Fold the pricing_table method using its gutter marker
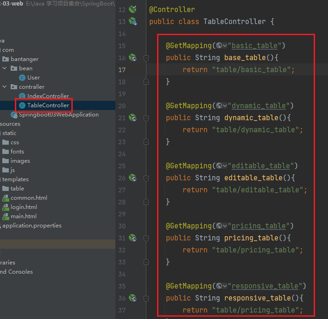 (x=146, y=238)
